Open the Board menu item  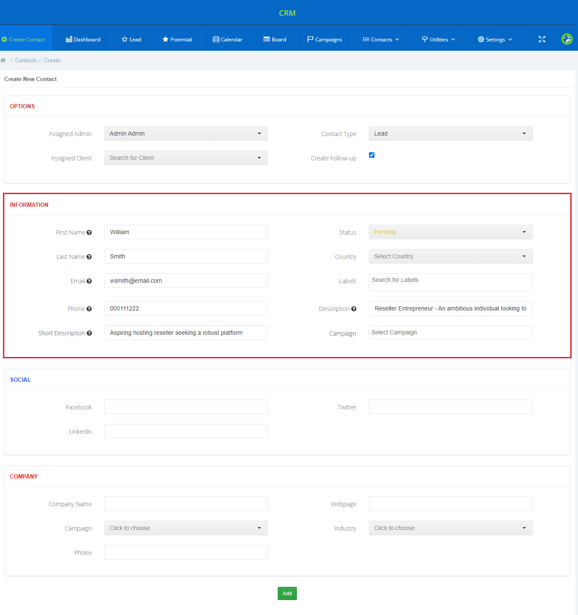275,39
